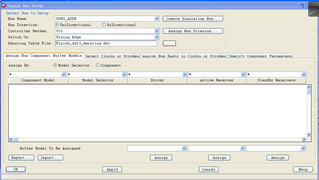
Task: Switch to Select Clocks or Strobes tab
Action: [112, 56]
